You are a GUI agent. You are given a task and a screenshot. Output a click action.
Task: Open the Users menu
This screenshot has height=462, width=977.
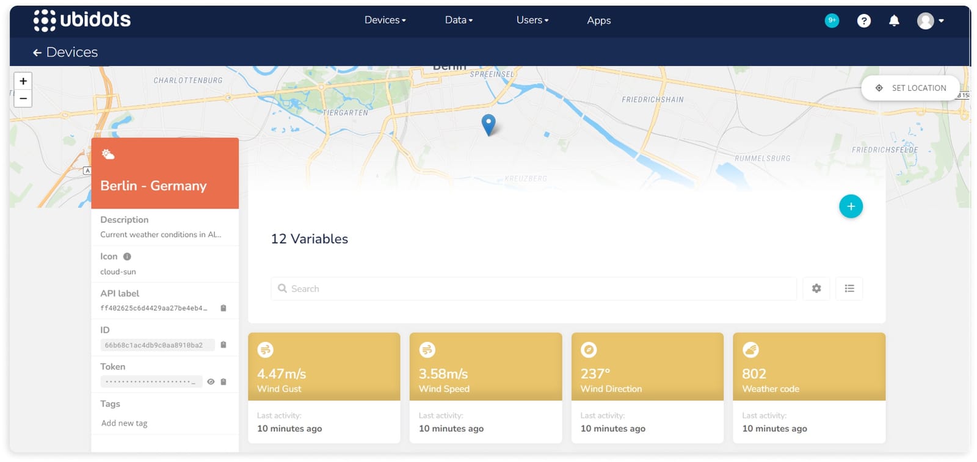532,20
